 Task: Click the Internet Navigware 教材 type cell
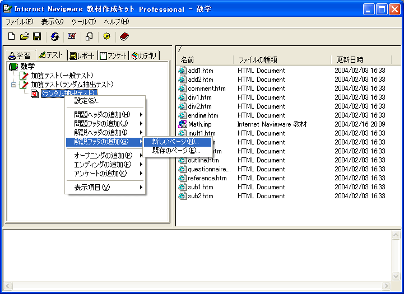(272, 124)
